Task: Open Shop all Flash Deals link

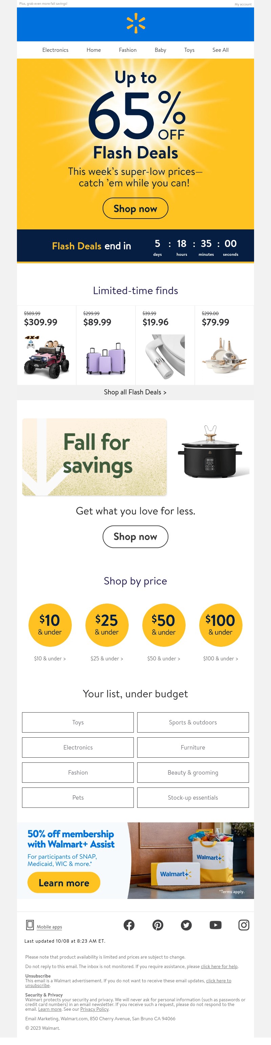Action: (x=135, y=392)
